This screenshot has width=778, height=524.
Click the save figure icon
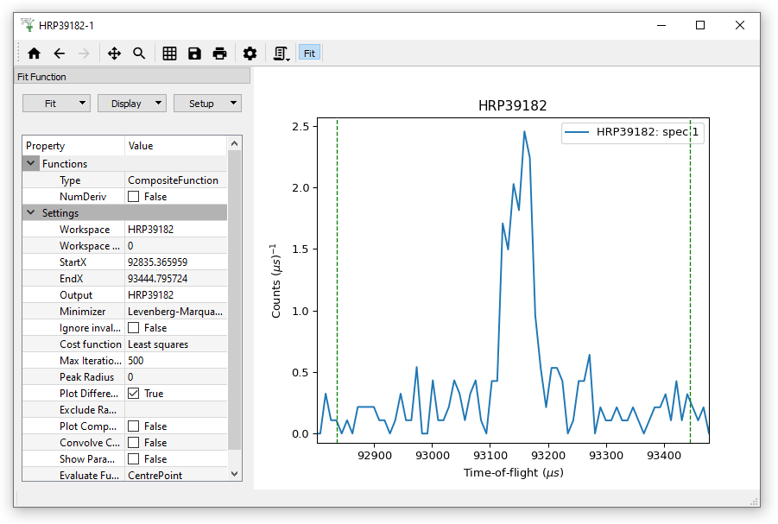(x=195, y=54)
